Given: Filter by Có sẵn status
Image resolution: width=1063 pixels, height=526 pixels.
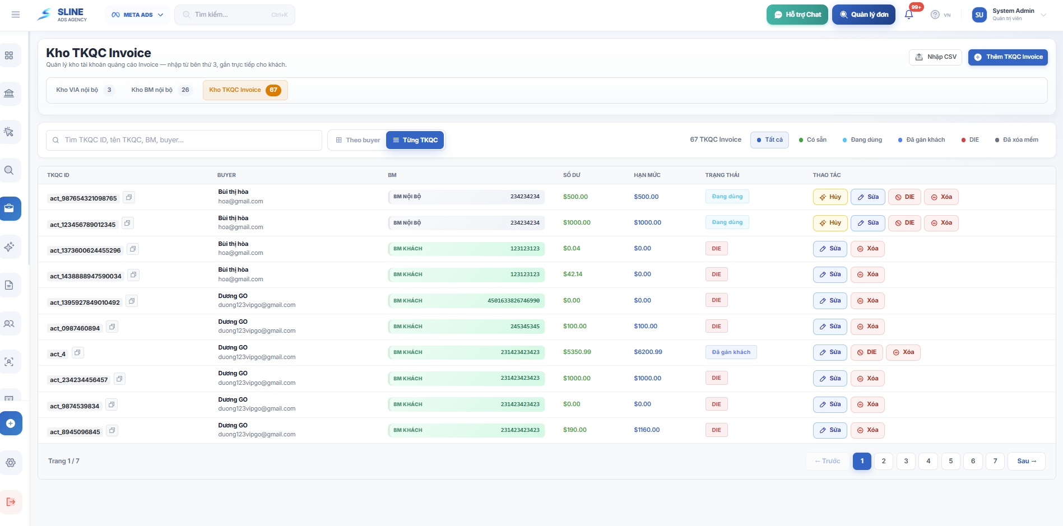Looking at the screenshot, I should click(x=813, y=140).
